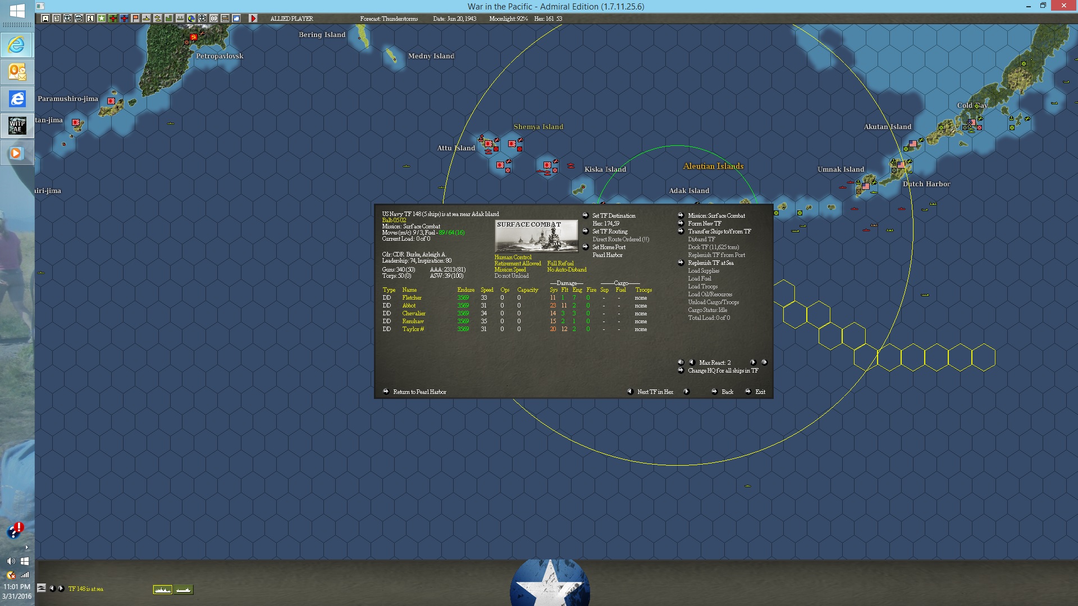Click the white star on green toolbar icon
The image size is (1078, 606).
102,19
